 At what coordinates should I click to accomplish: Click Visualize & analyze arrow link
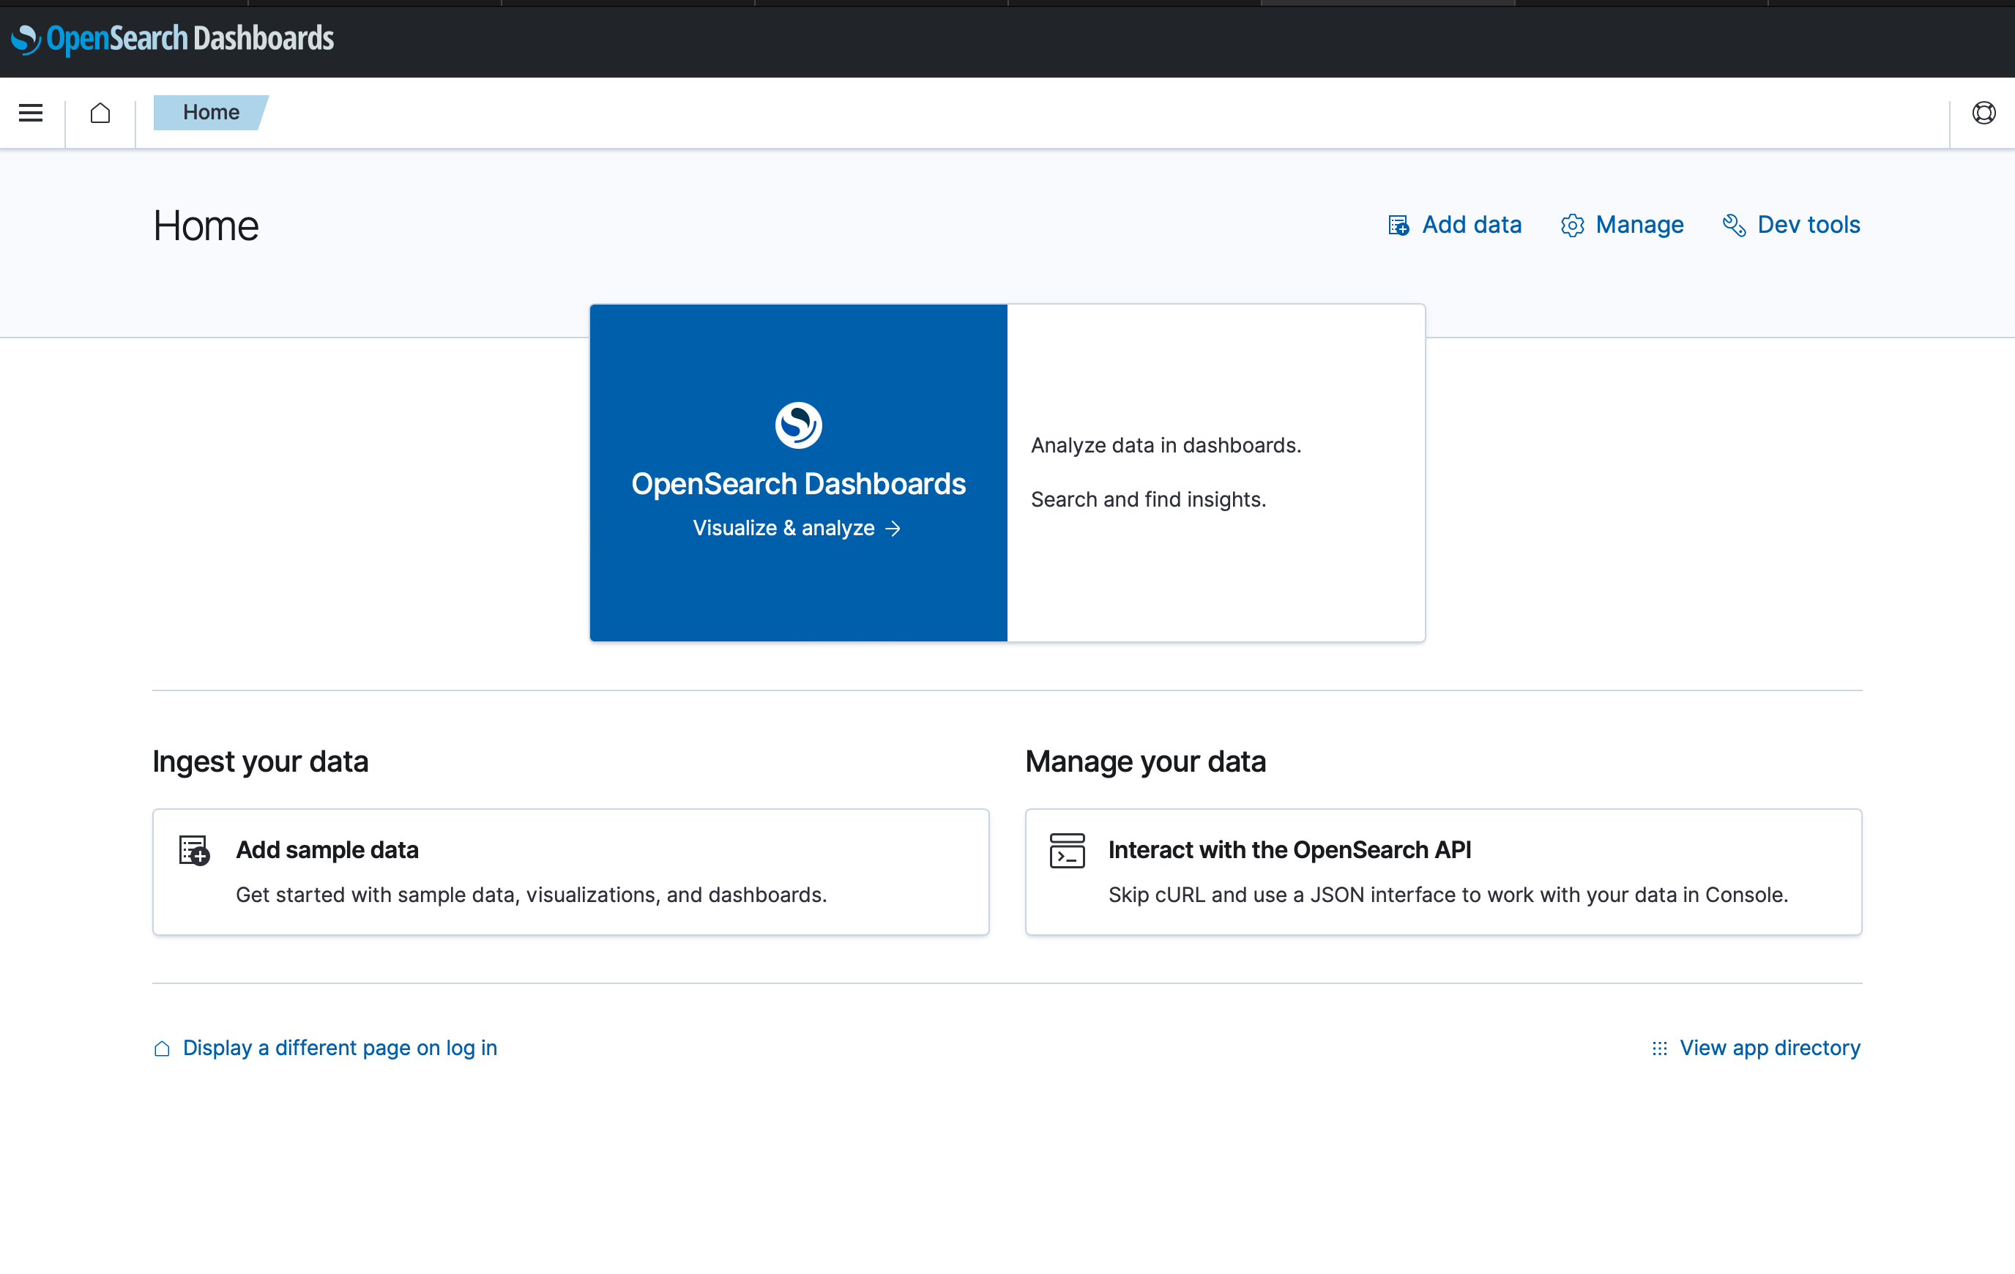797,528
